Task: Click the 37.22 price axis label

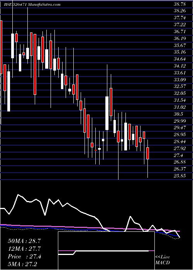Action: point(179,25)
